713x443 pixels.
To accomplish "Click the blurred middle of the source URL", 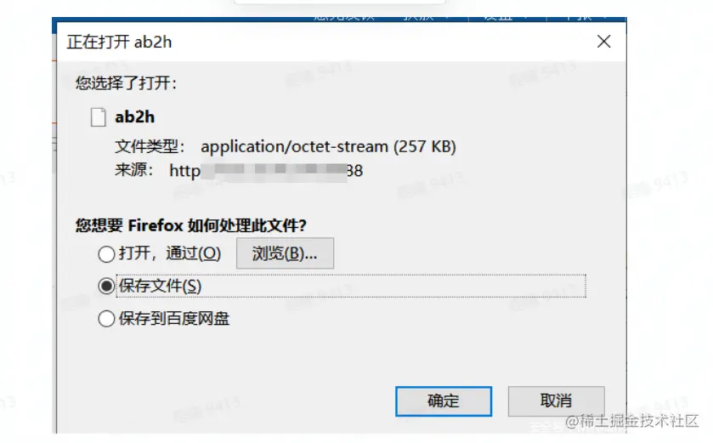I will click(274, 171).
